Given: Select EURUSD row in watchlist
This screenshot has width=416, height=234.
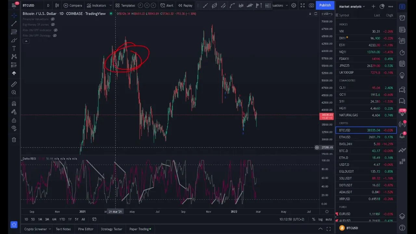Looking at the screenshot, I should pyautogui.click(x=366, y=214).
